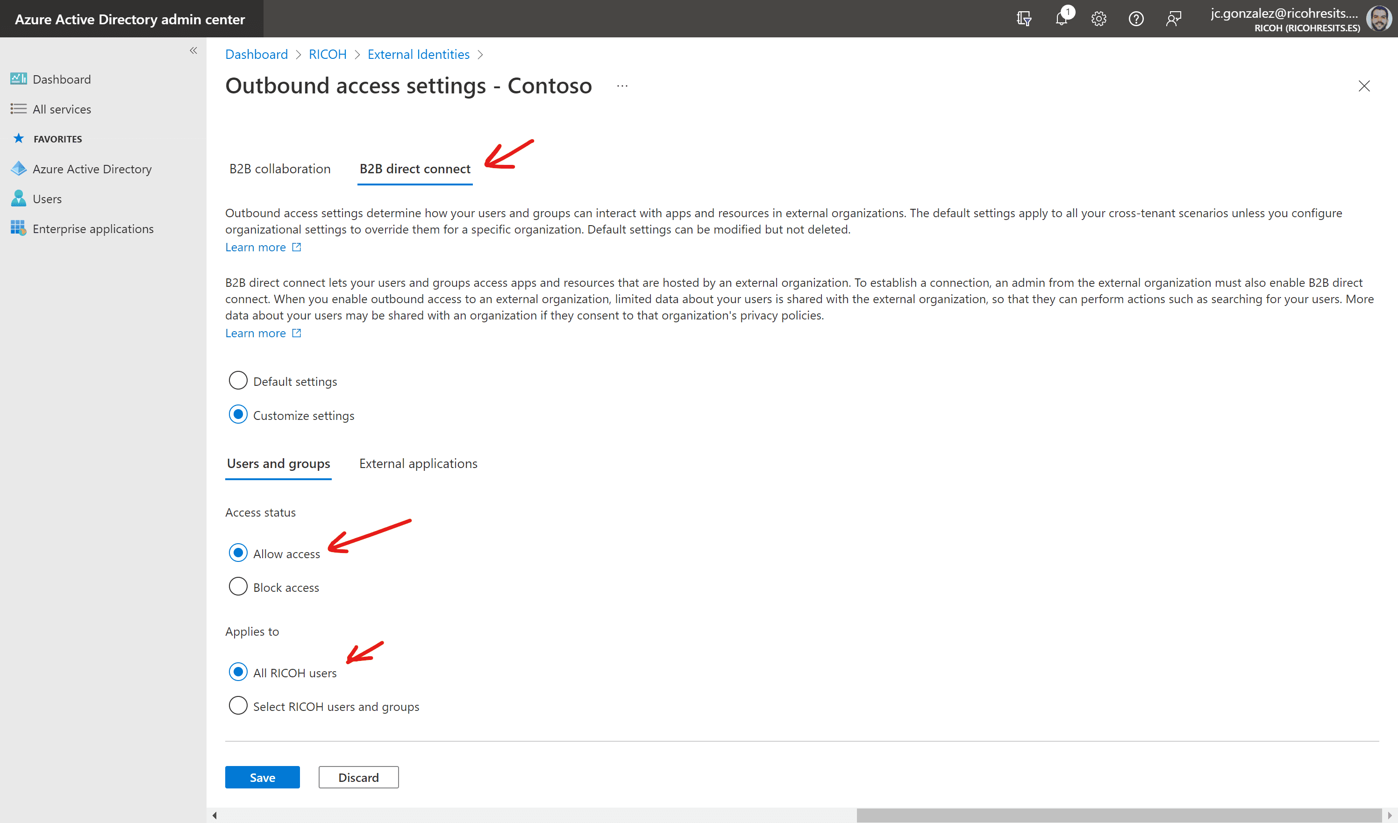Open Users in the left sidebar
Image resolution: width=1398 pixels, height=823 pixels.
[x=47, y=199]
